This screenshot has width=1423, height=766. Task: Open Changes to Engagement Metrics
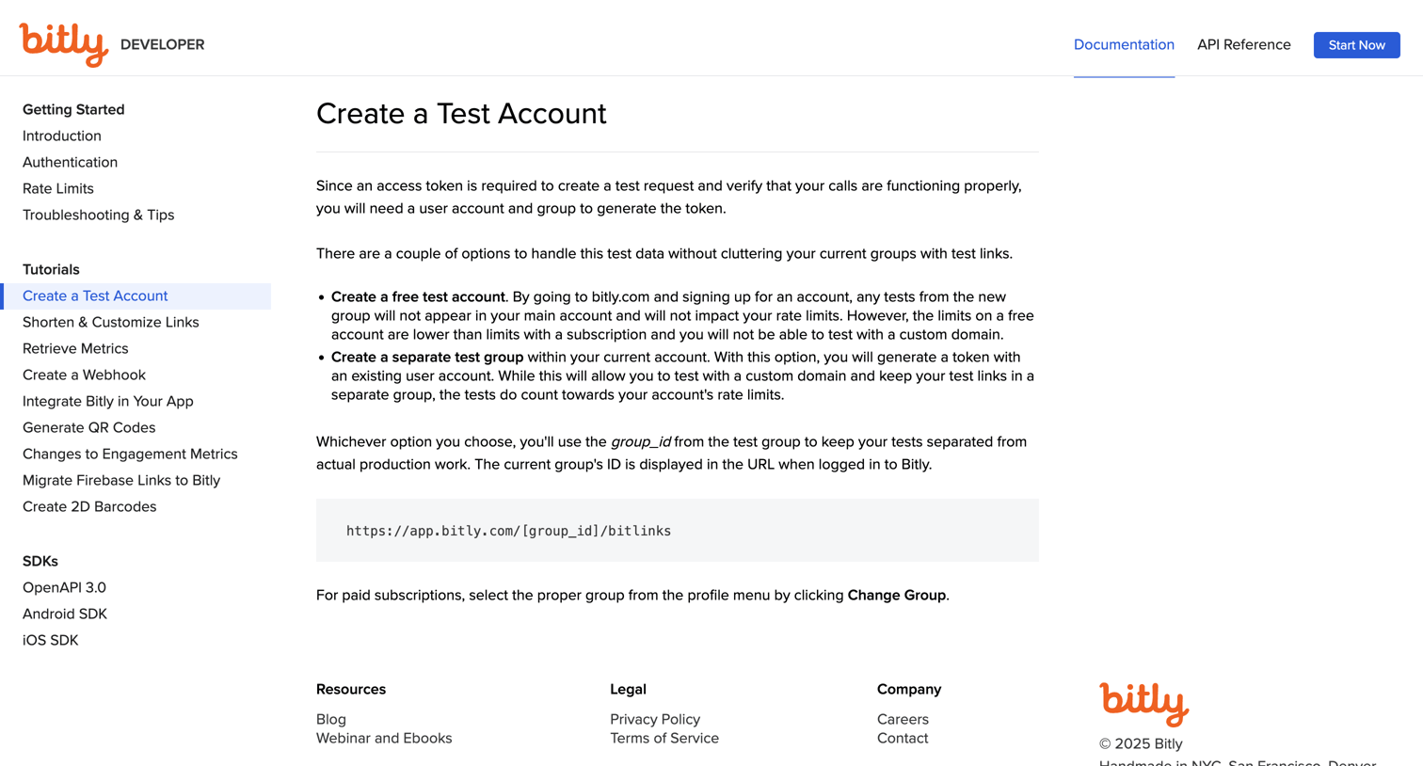(130, 454)
